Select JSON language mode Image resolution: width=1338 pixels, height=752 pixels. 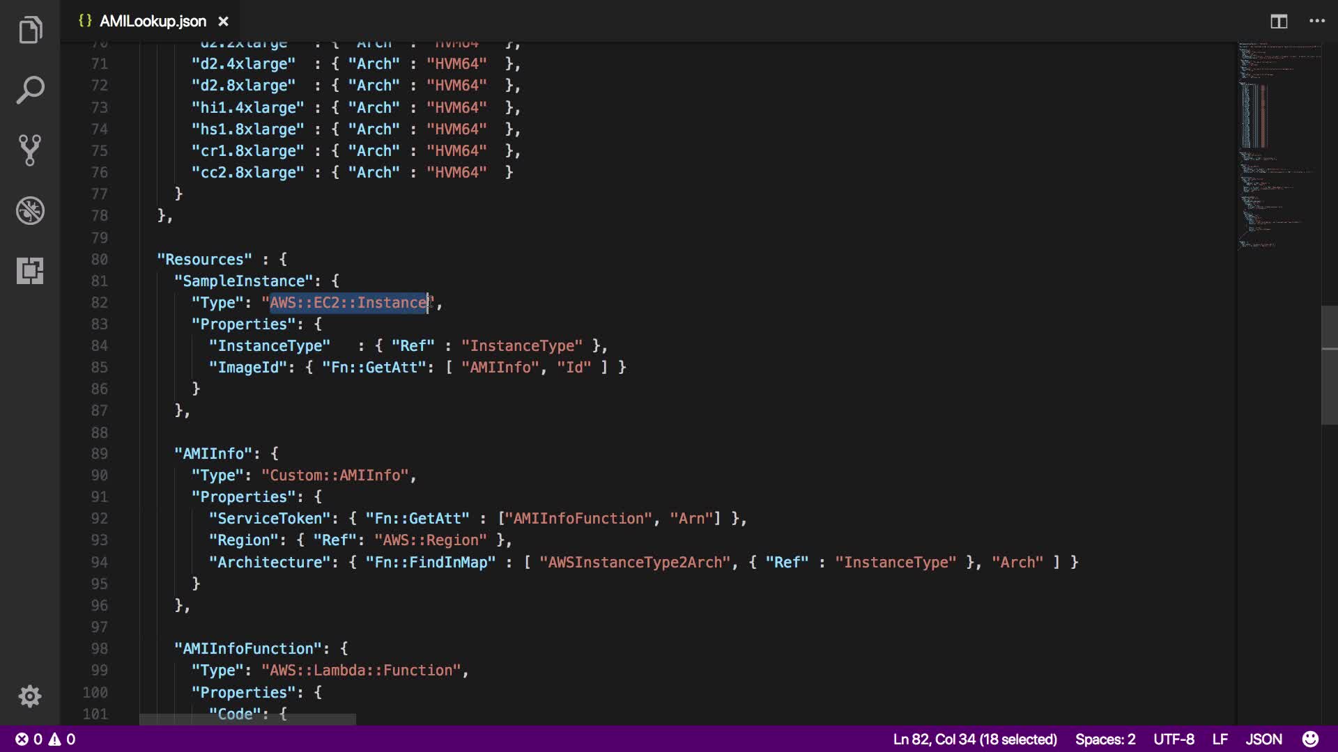point(1263,739)
